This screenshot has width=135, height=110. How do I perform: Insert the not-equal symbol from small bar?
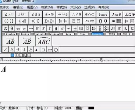[x=69, y=29]
